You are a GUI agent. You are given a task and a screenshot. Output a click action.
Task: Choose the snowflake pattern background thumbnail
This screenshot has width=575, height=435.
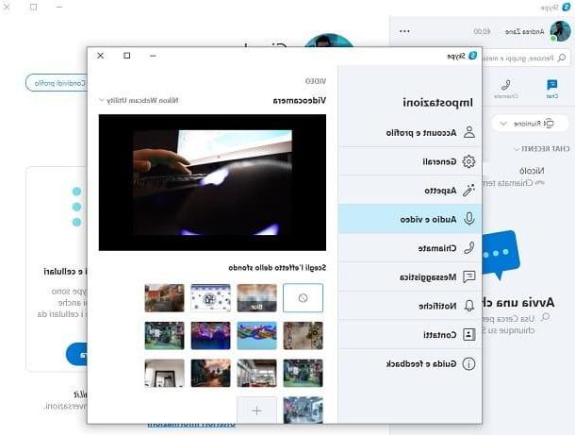pos(210,298)
